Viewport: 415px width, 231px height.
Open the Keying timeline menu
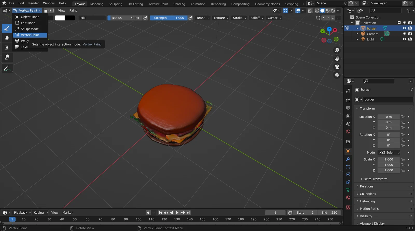(41, 213)
